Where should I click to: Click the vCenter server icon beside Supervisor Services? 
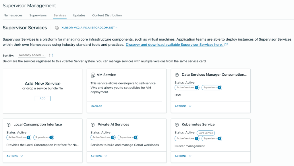57,28
